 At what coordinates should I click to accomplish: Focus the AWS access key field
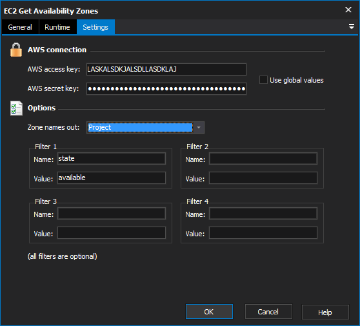(166, 69)
